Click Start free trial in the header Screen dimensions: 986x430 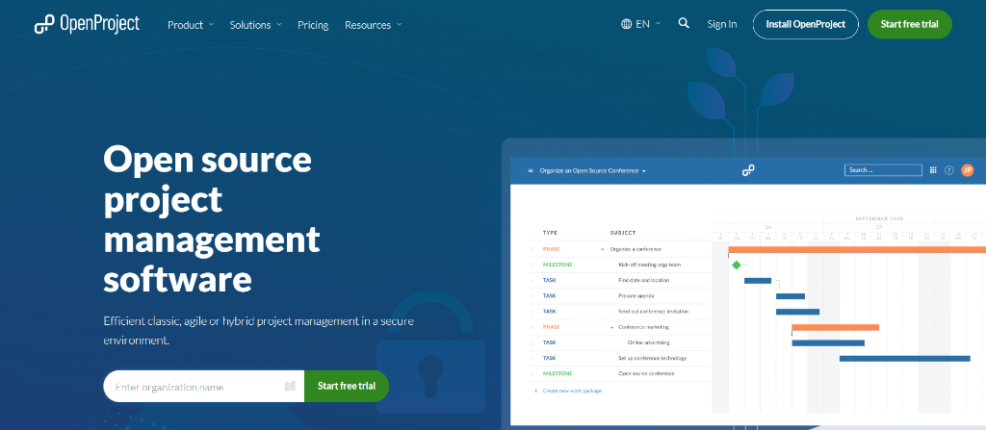(x=909, y=24)
